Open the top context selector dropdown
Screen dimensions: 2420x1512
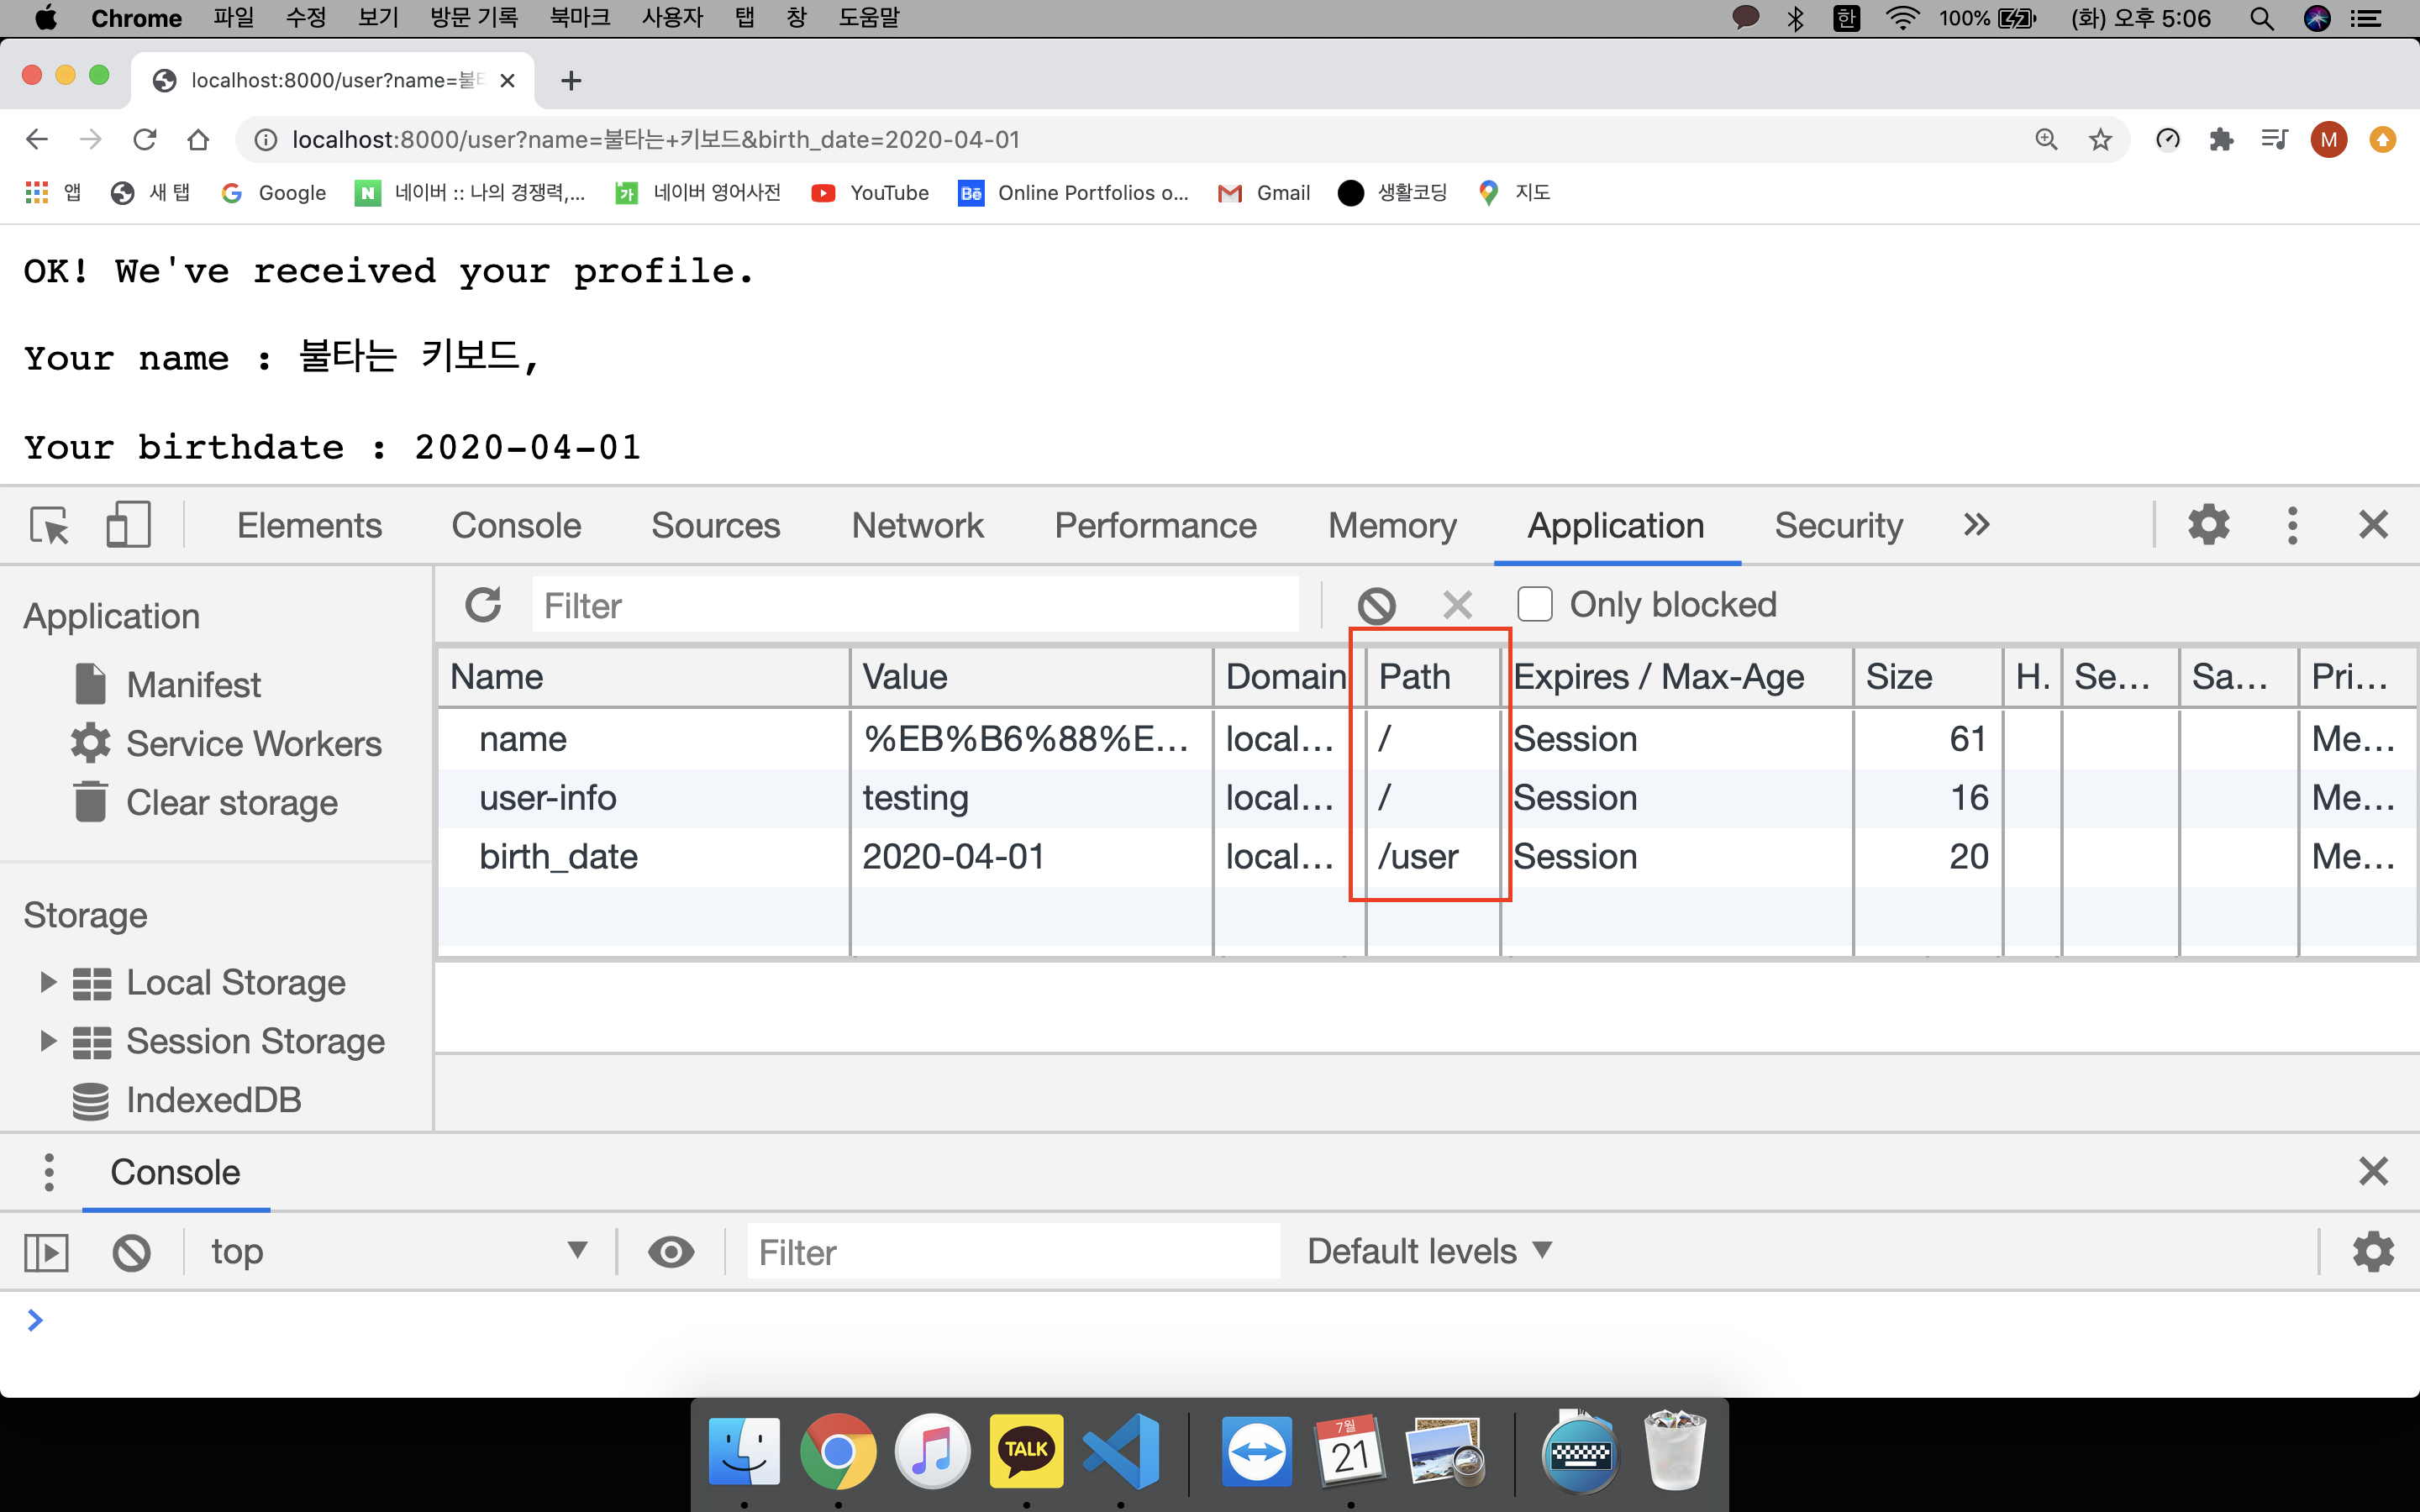(x=398, y=1252)
